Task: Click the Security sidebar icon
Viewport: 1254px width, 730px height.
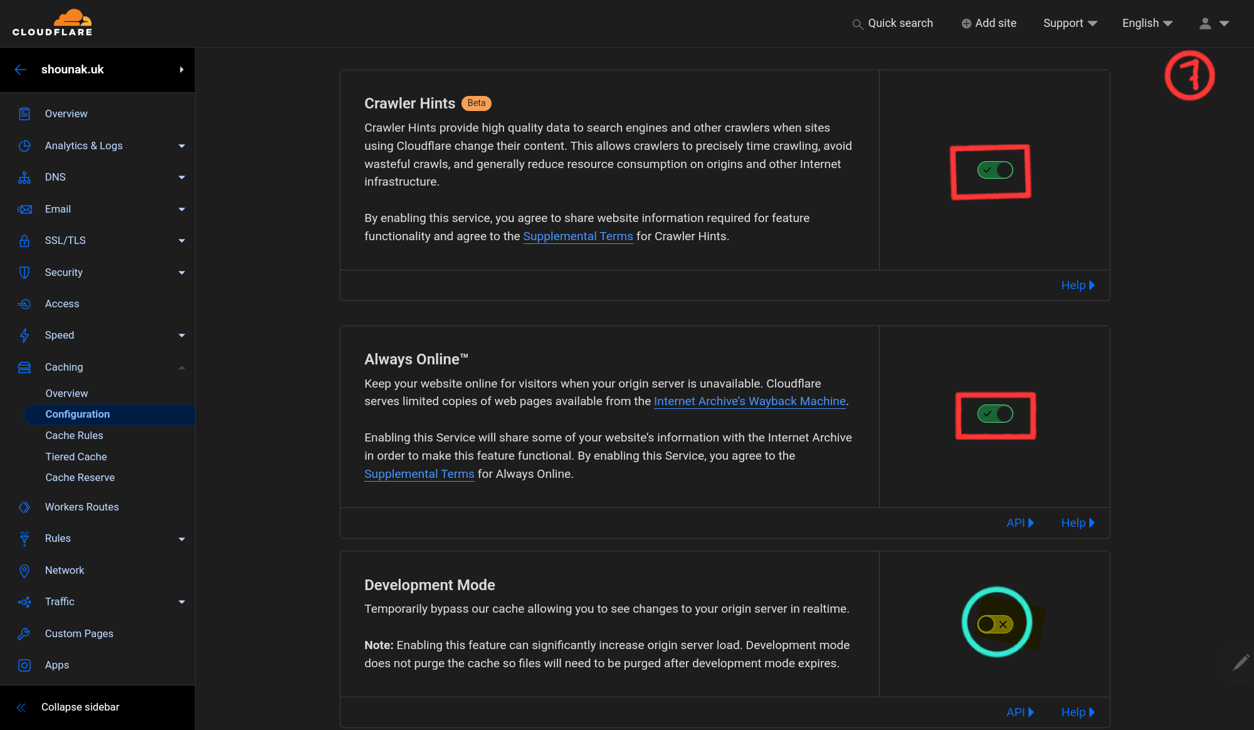Action: tap(23, 272)
